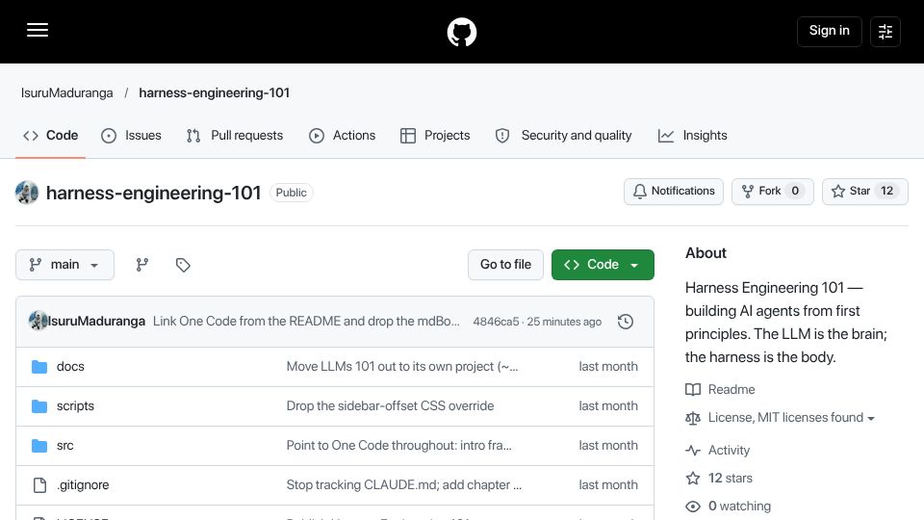Open the latest commit message link
This screenshot has height=520, width=924.
pos(306,322)
